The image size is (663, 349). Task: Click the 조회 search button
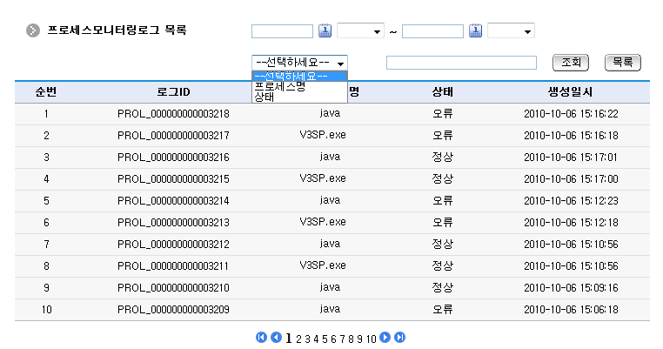(571, 63)
